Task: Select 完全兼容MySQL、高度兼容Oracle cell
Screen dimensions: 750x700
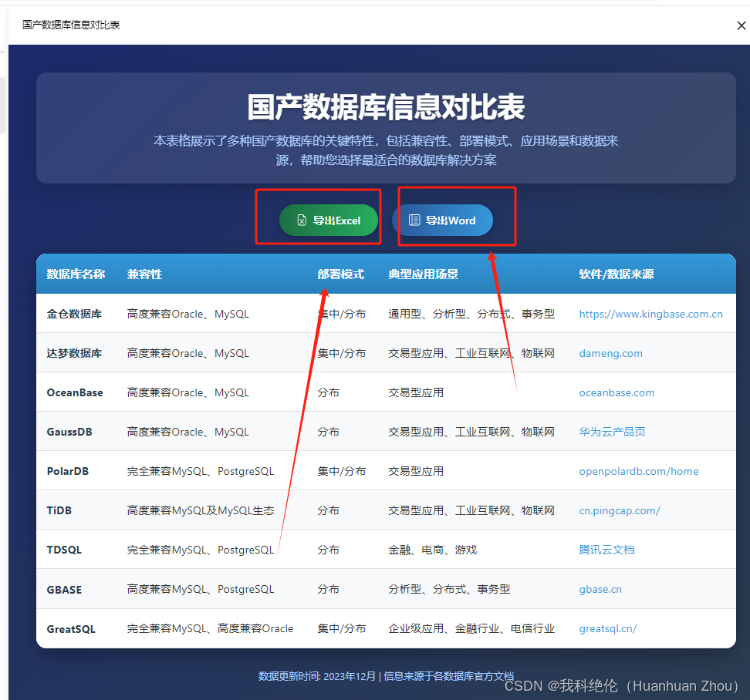Action: (x=210, y=629)
